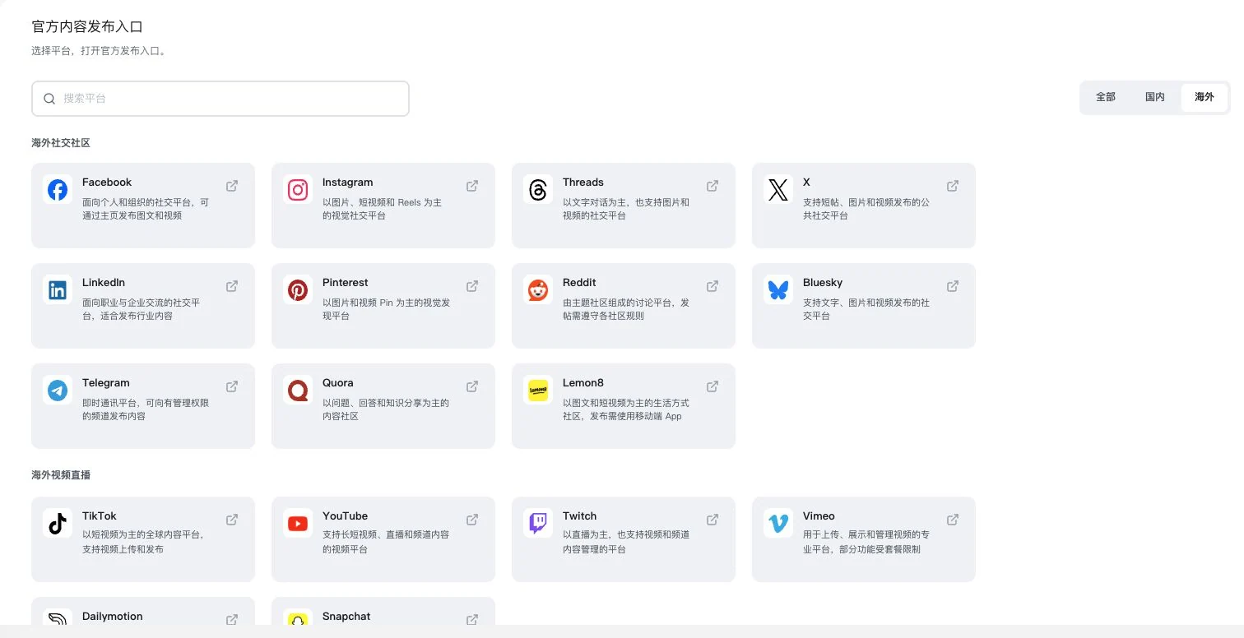Open Facebook via its external link icon
The height and width of the screenshot is (638, 1244).
[x=232, y=186]
